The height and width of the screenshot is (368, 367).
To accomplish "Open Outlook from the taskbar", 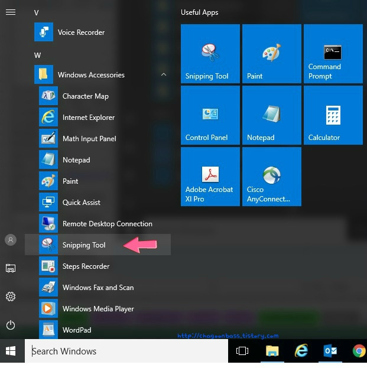I will [330, 351].
